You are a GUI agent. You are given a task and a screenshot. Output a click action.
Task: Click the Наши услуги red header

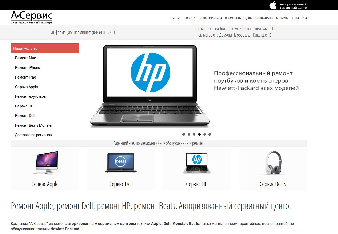coord(45,48)
